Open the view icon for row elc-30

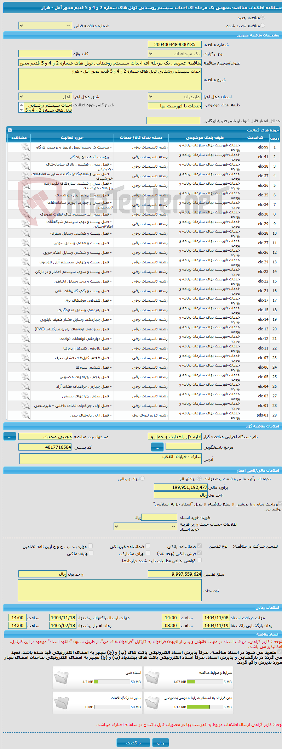click(25, 214)
